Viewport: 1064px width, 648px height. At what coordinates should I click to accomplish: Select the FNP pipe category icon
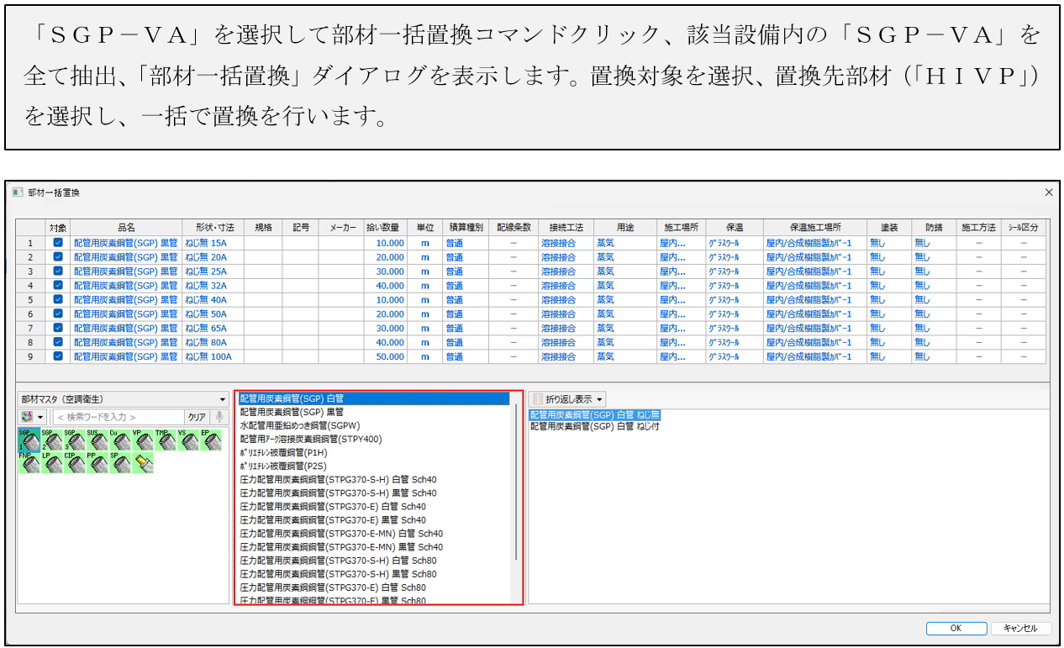pos(29,461)
